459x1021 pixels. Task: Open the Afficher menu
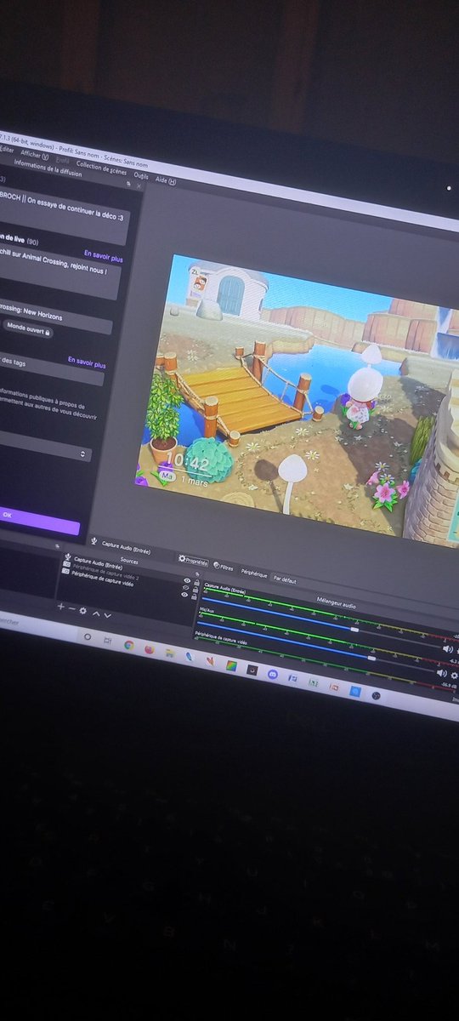pyautogui.click(x=33, y=155)
